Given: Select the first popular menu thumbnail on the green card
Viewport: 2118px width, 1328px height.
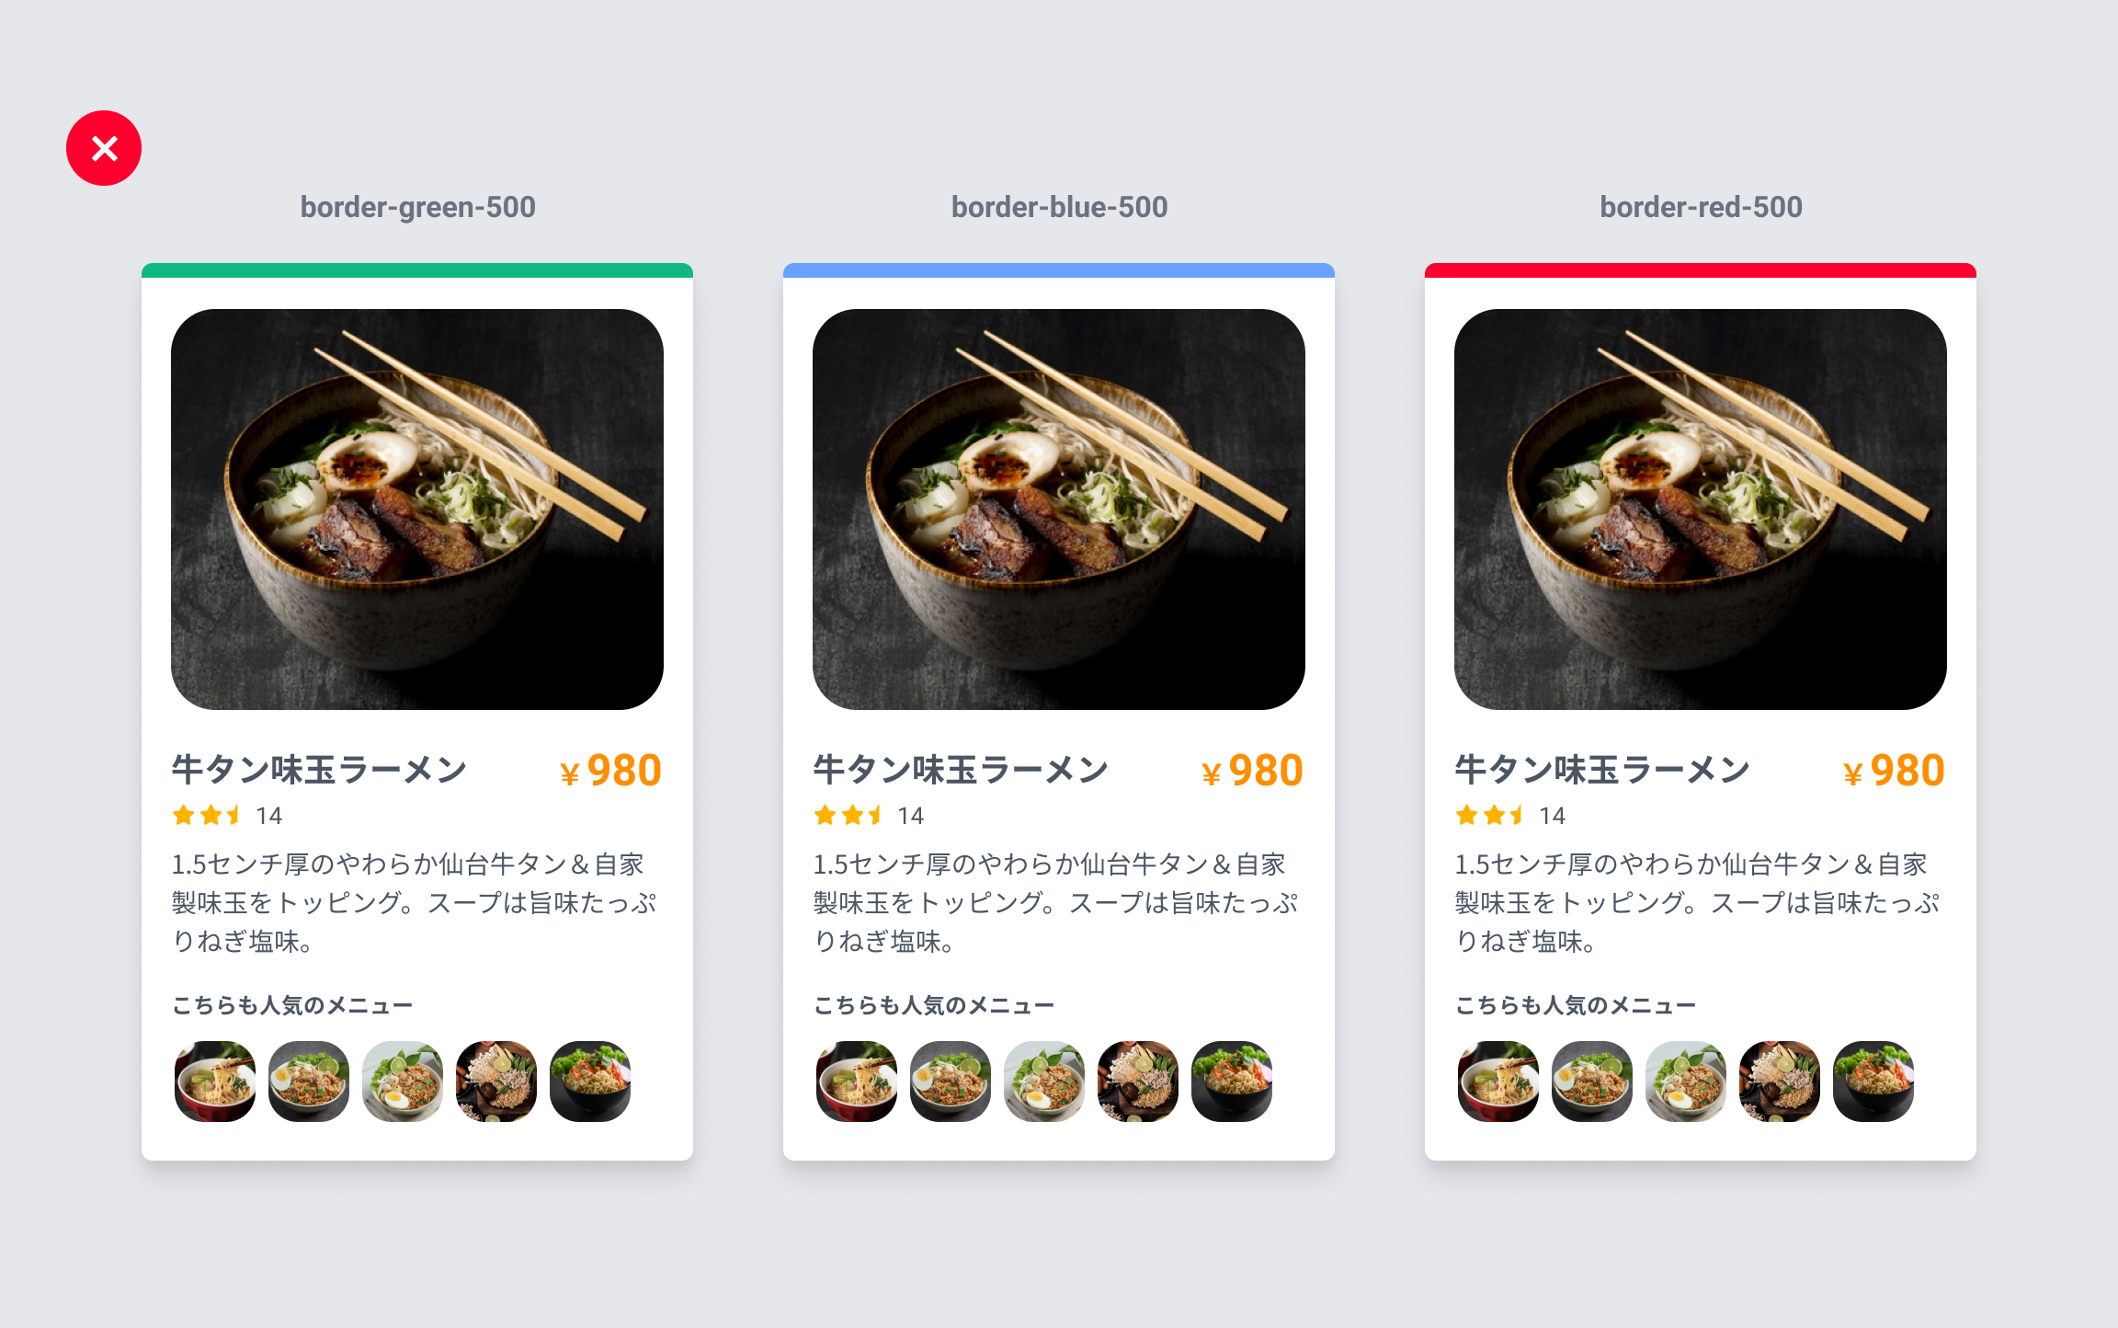Looking at the screenshot, I should 213,1082.
